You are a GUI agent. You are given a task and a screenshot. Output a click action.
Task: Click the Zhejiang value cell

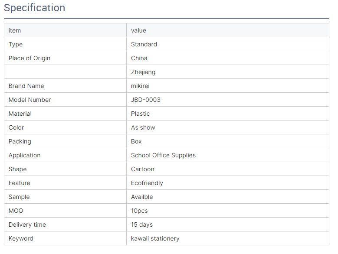click(x=228, y=72)
